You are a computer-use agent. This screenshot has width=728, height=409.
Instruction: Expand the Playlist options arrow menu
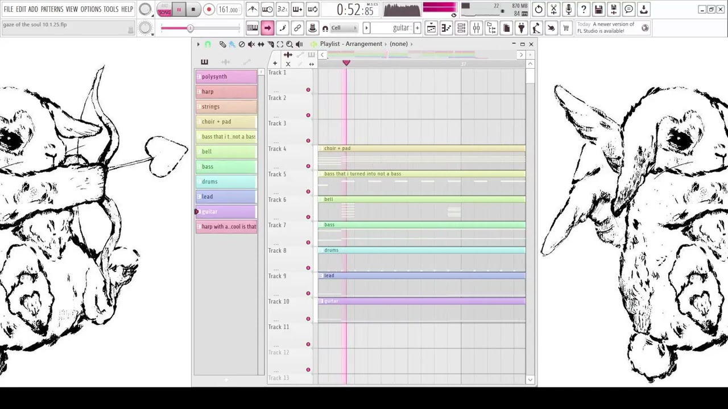198,44
